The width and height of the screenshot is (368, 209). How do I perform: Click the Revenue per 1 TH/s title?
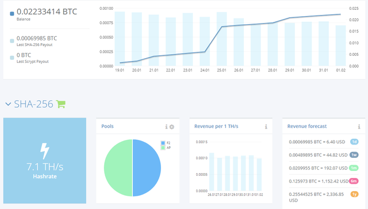pos(216,126)
